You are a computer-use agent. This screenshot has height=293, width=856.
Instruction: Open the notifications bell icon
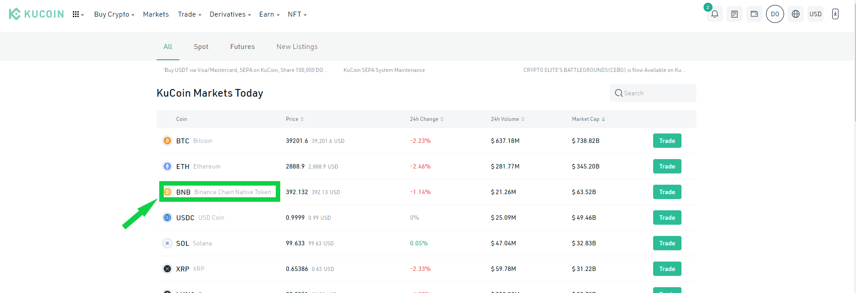[714, 14]
